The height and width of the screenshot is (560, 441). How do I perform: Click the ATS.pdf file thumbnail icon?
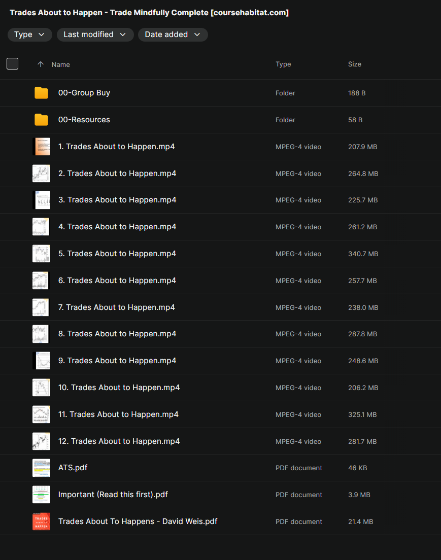point(41,468)
